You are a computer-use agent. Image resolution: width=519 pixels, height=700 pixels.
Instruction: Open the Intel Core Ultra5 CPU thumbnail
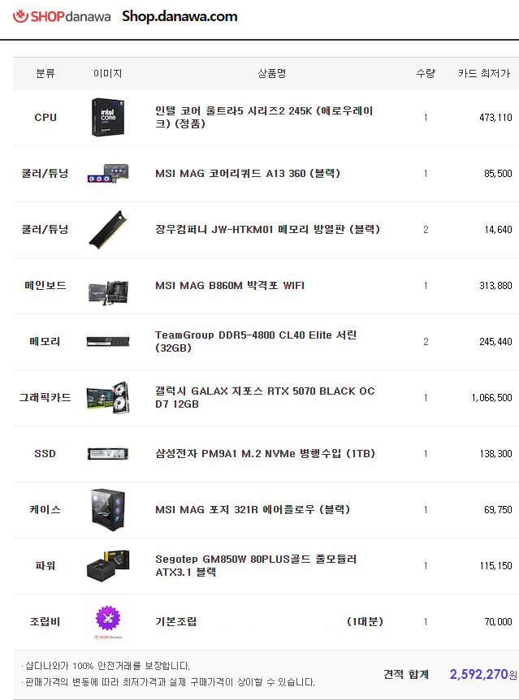[108, 118]
